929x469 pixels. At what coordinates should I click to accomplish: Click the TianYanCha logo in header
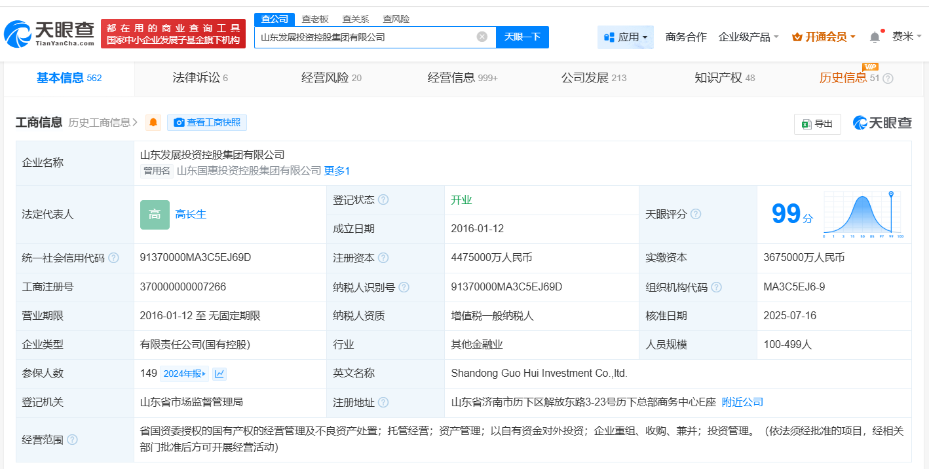click(49, 33)
